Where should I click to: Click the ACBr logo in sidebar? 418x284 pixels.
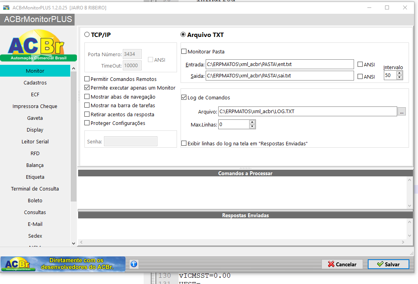coord(38,46)
